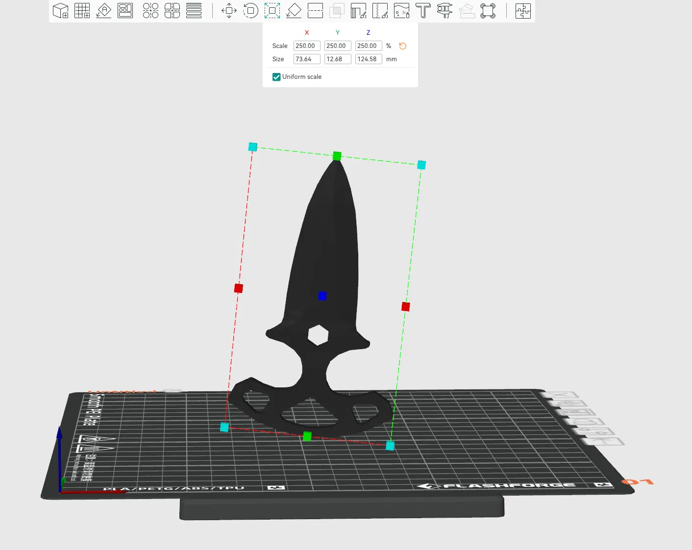Click the red handle left of the knife
Image resolution: width=692 pixels, height=550 pixels.
pos(239,288)
